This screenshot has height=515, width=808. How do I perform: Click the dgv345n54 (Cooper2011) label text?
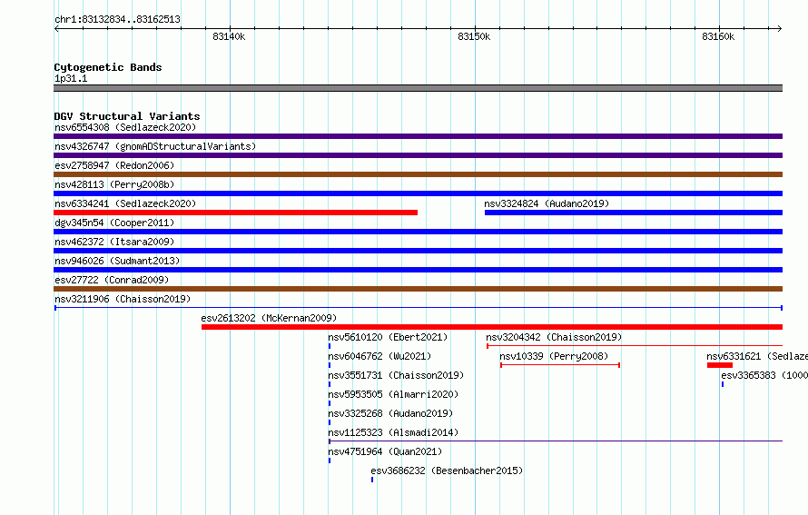[114, 223]
